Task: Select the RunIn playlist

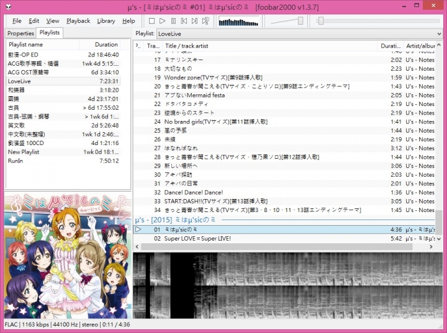Action: (x=63, y=161)
